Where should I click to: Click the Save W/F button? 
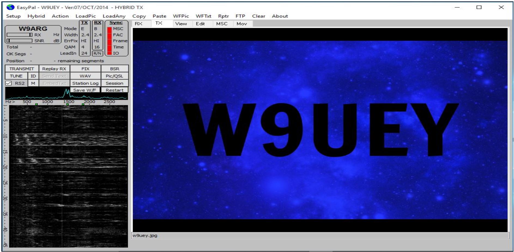point(85,90)
